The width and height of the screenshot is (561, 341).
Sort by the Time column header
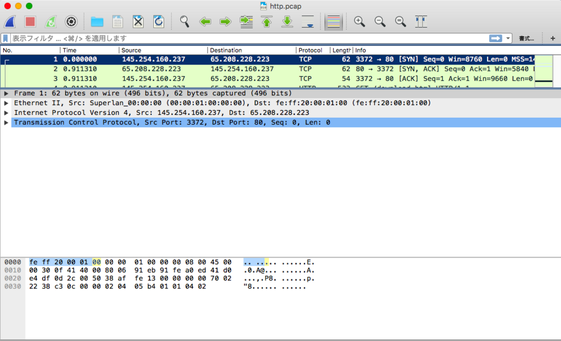[x=89, y=50]
